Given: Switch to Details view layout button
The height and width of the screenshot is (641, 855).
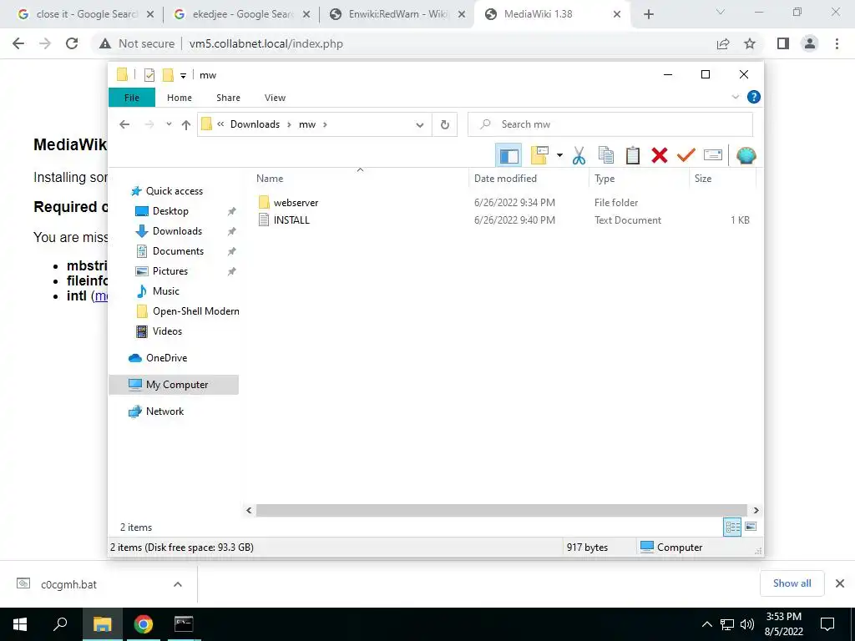Looking at the screenshot, I should [x=732, y=527].
